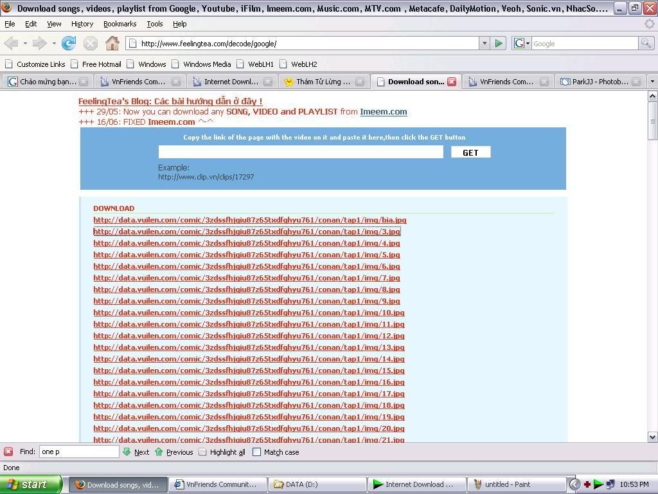Go forward with the Forward arrow
The height and width of the screenshot is (494, 658).
pos(39,43)
